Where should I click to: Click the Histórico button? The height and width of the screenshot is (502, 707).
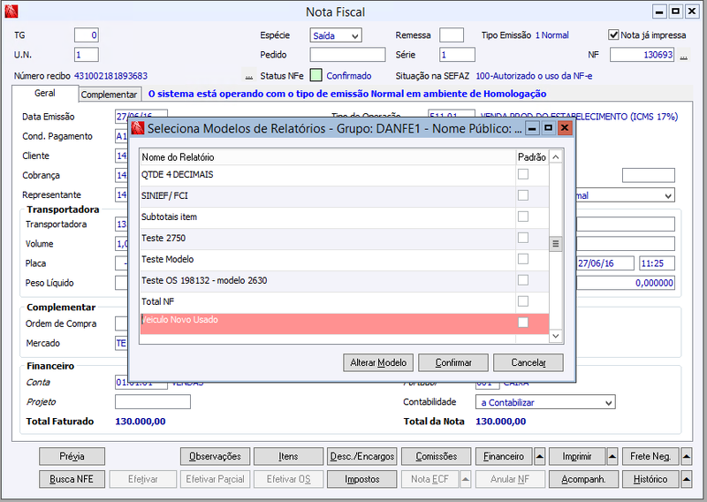(x=650, y=479)
